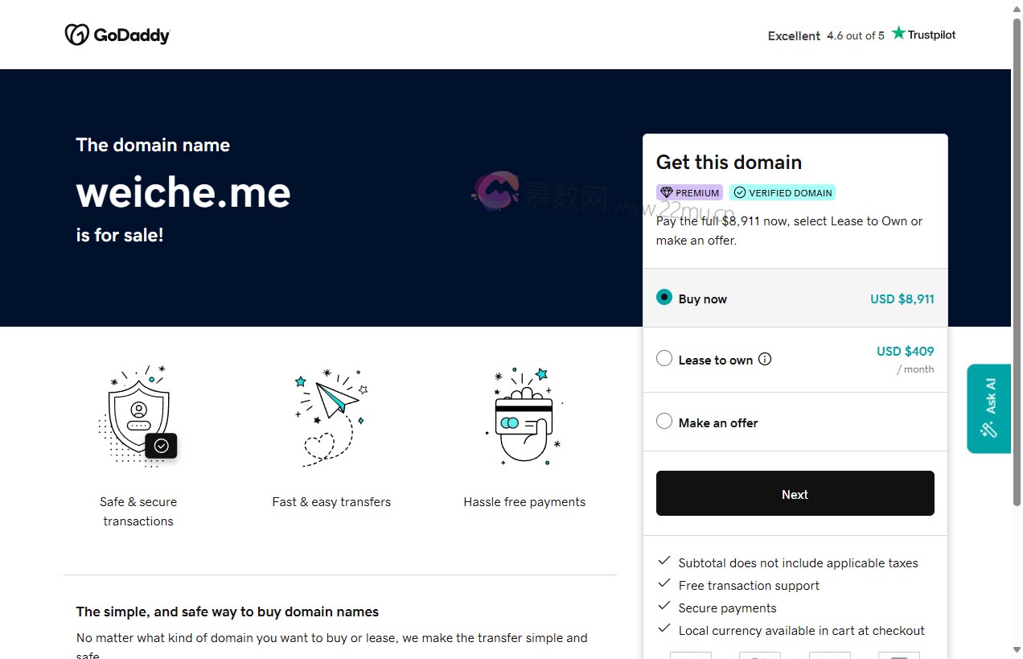Open the Trustpilot rating link
1023x659 pixels.
pos(861,35)
